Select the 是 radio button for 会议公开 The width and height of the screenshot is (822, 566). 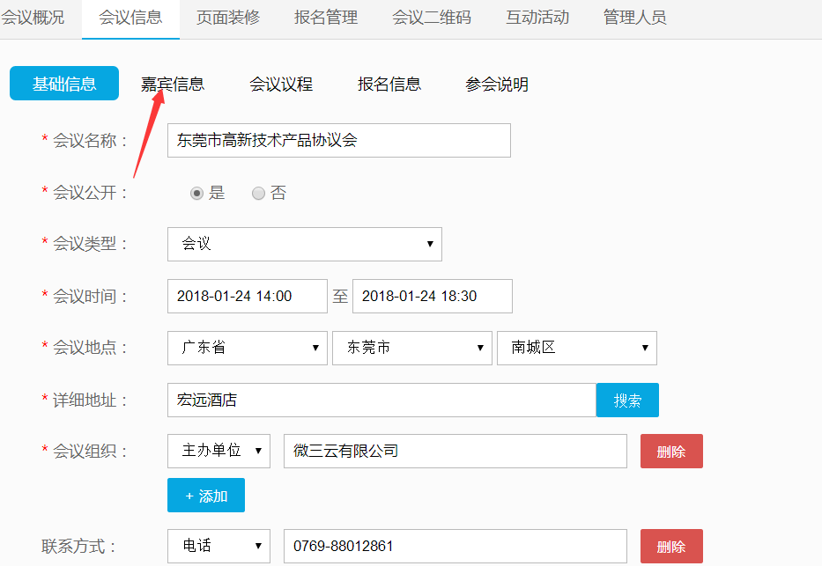coord(197,194)
